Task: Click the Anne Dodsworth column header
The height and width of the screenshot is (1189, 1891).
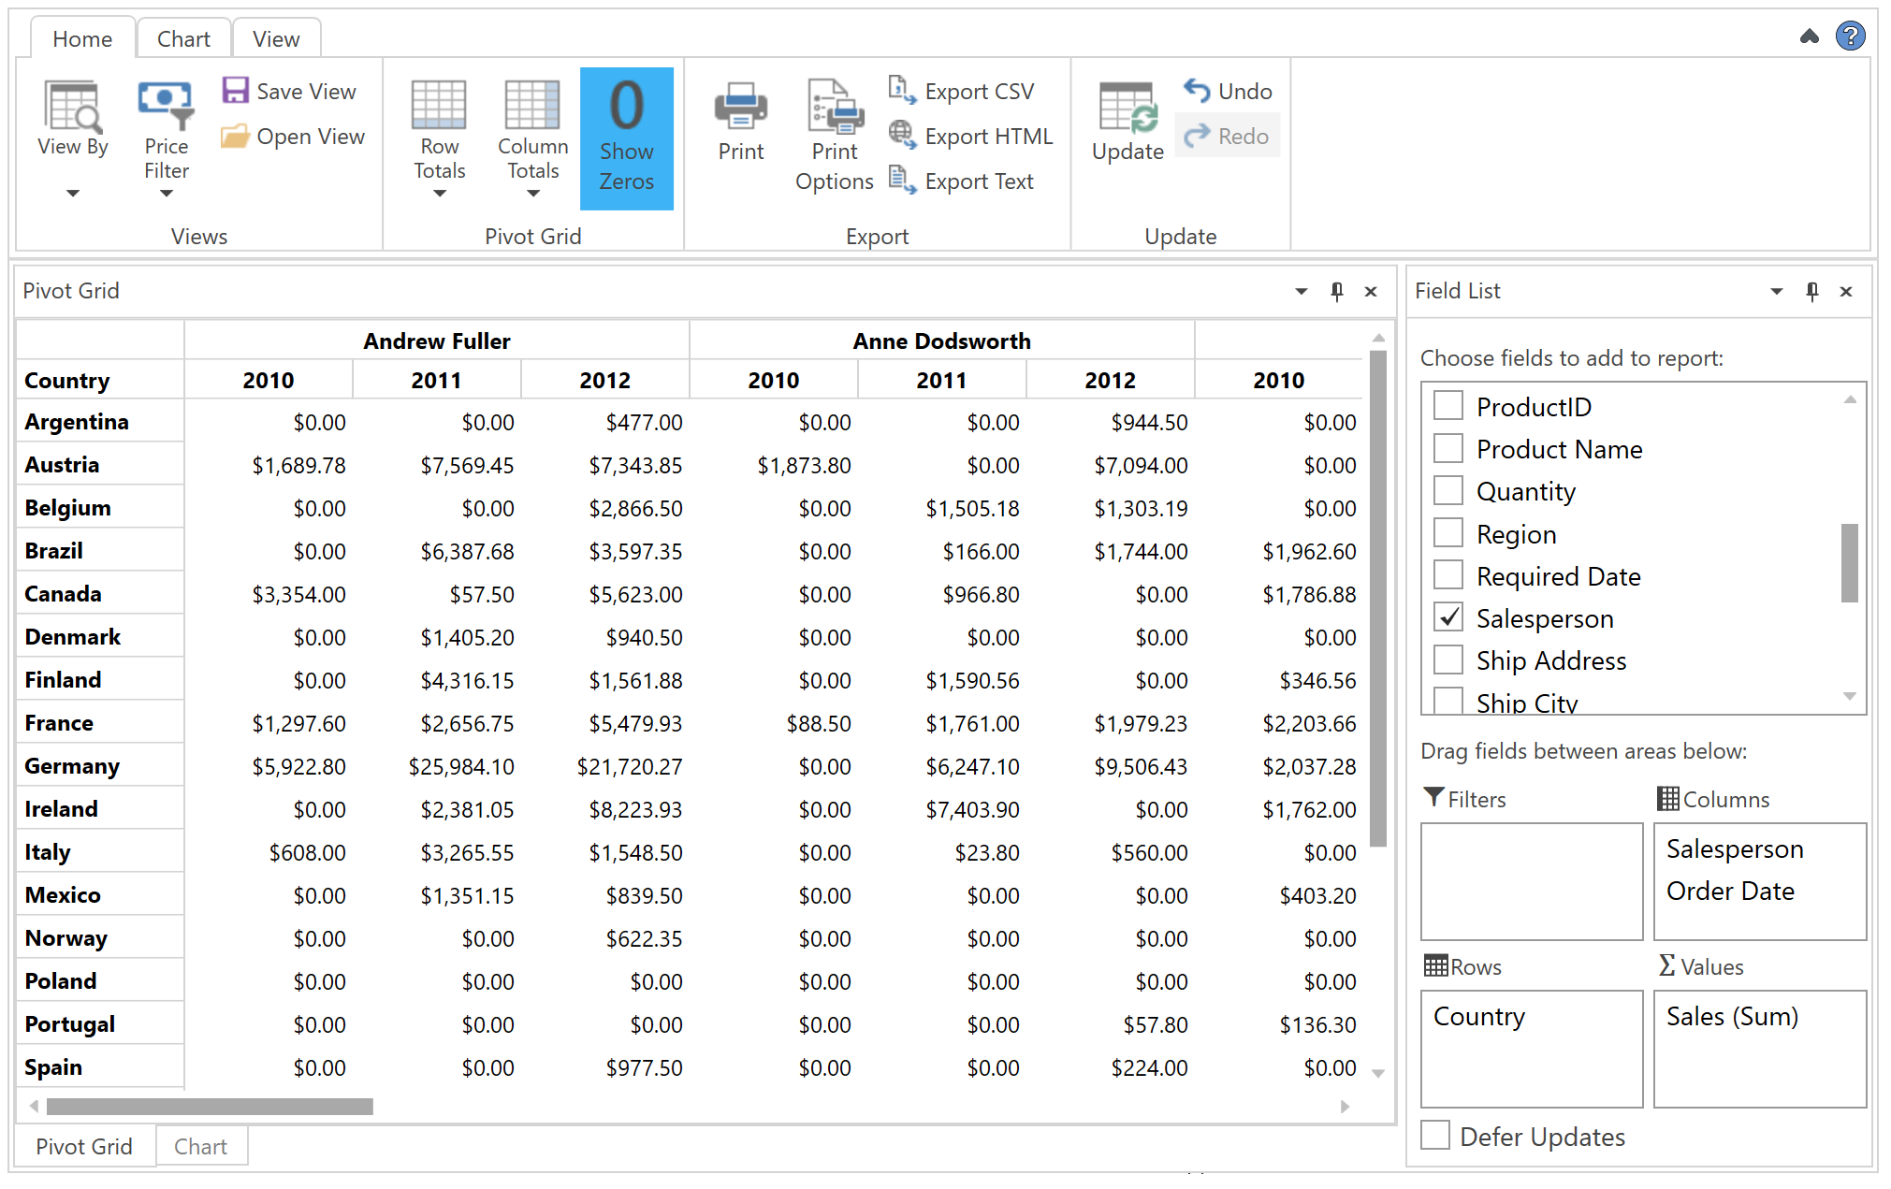Action: 941,341
